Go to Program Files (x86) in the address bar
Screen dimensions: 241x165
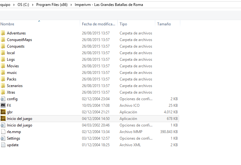pos(52,5)
